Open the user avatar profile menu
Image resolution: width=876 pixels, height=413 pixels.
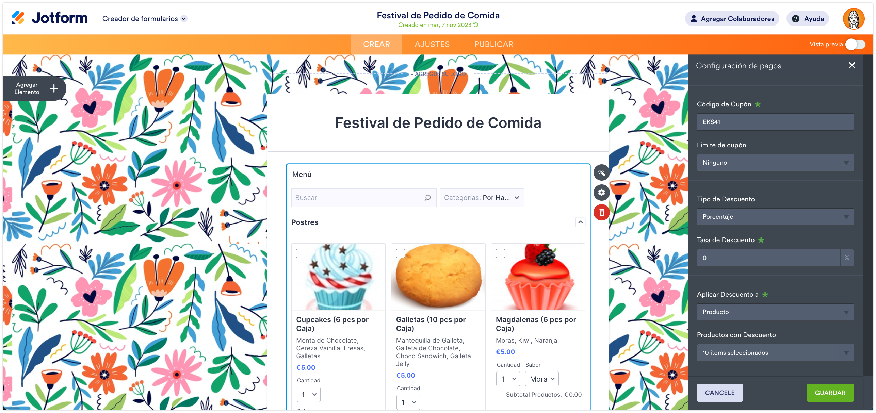pyautogui.click(x=853, y=19)
